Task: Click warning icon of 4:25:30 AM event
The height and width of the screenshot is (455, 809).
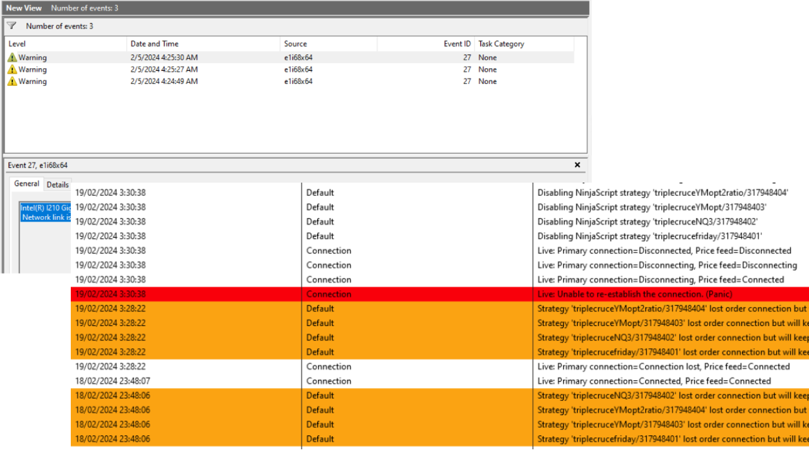Action: [x=12, y=58]
